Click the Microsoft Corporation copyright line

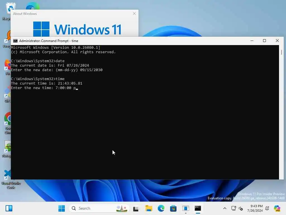63,52
